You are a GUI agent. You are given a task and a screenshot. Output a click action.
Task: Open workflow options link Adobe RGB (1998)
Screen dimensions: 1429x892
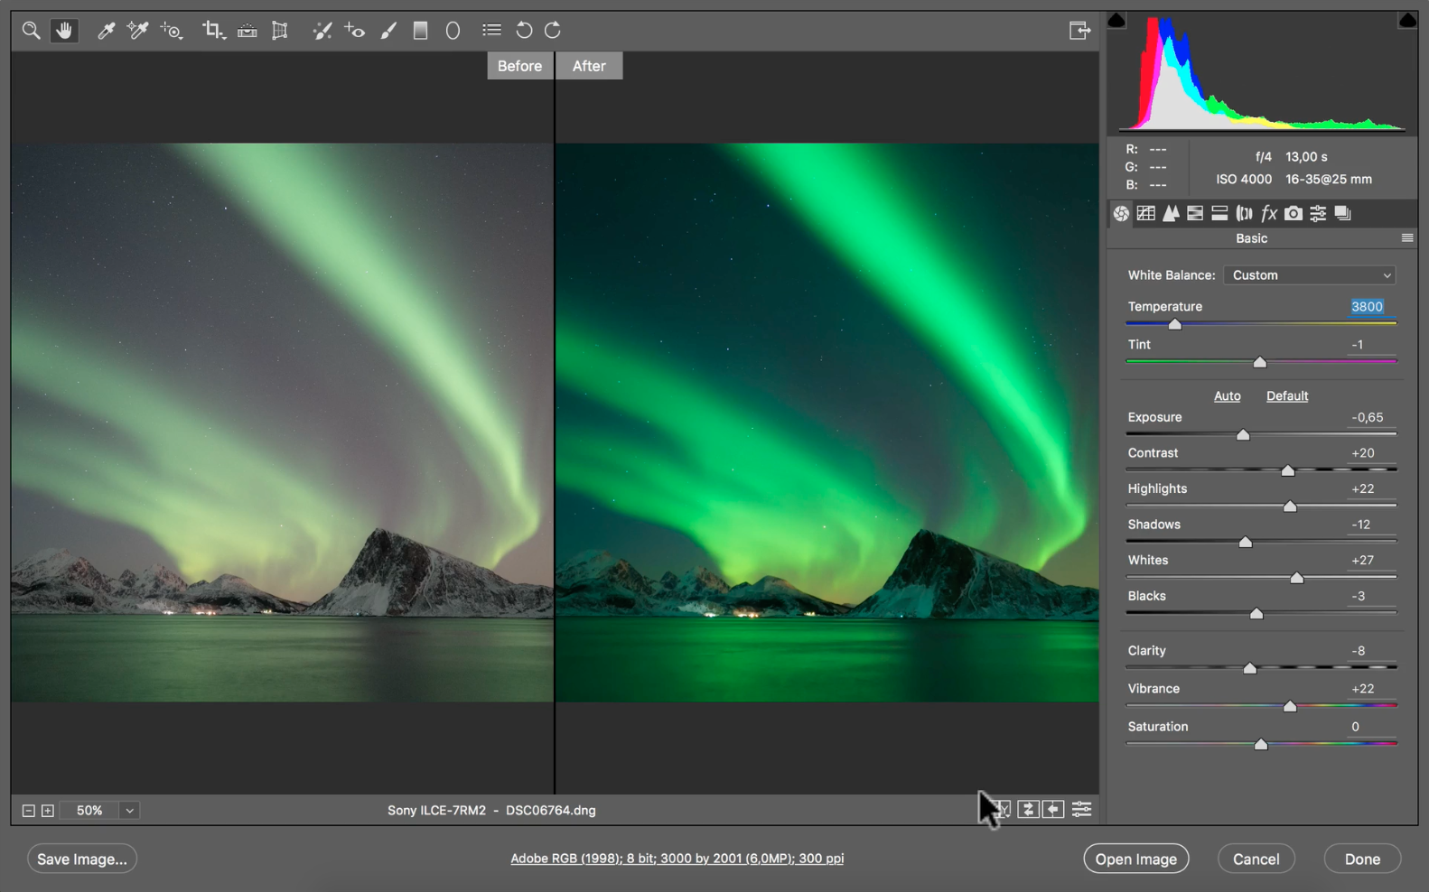click(677, 859)
